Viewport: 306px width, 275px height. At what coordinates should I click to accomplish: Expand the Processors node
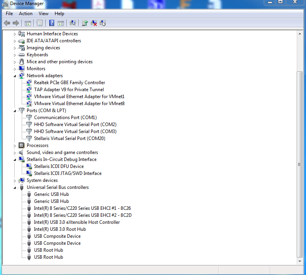15,146
